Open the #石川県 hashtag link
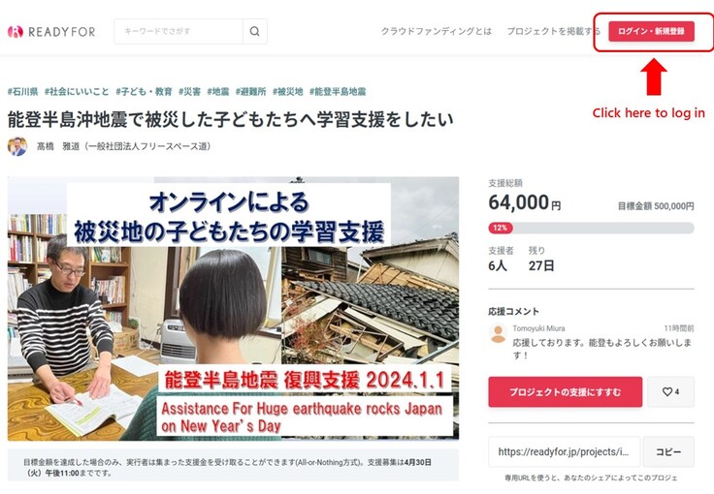The width and height of the screenshot is (714, 494). click(x=22, y=91)
